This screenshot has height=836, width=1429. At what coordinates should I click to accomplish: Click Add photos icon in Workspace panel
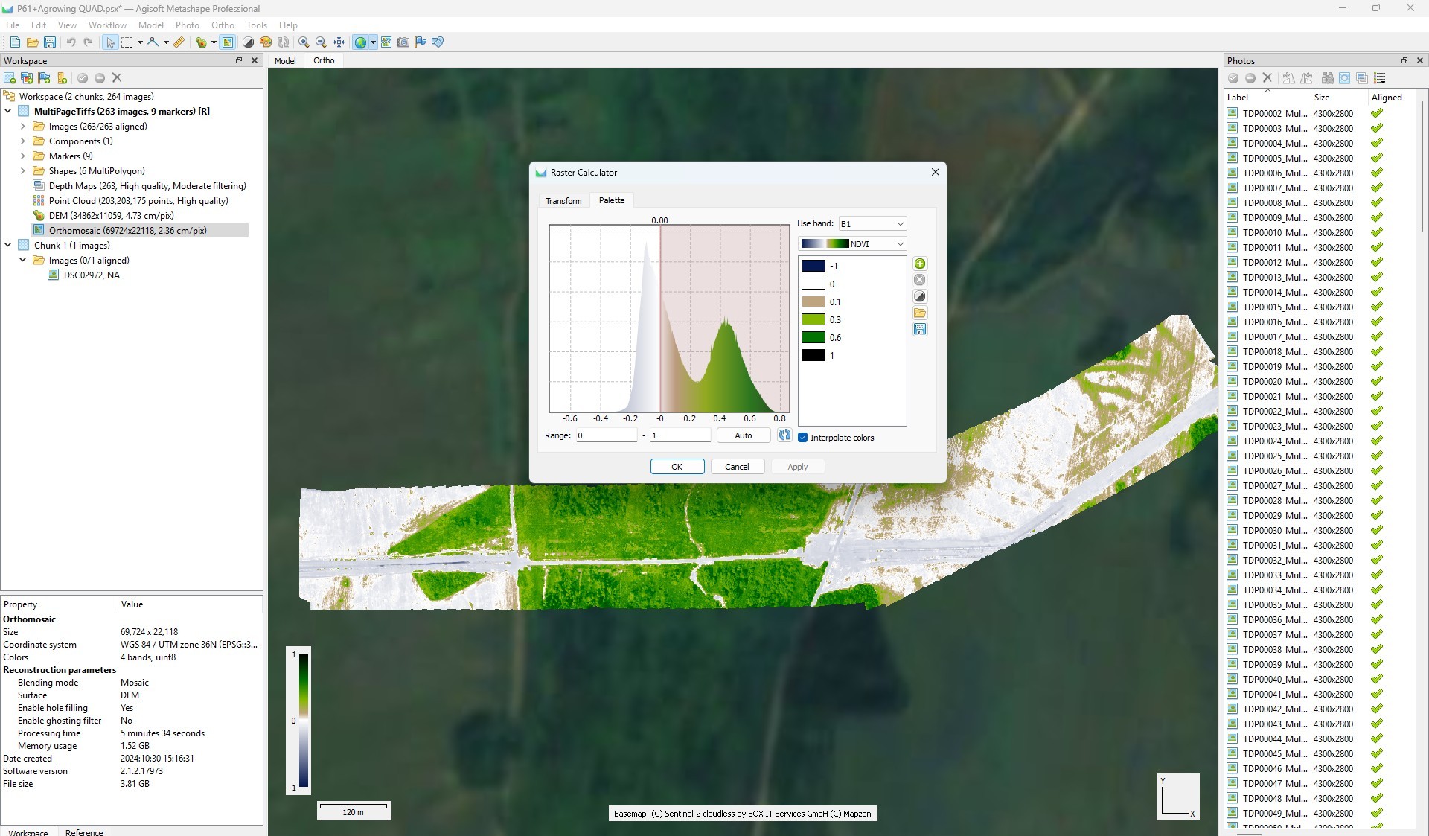point(27,78)
